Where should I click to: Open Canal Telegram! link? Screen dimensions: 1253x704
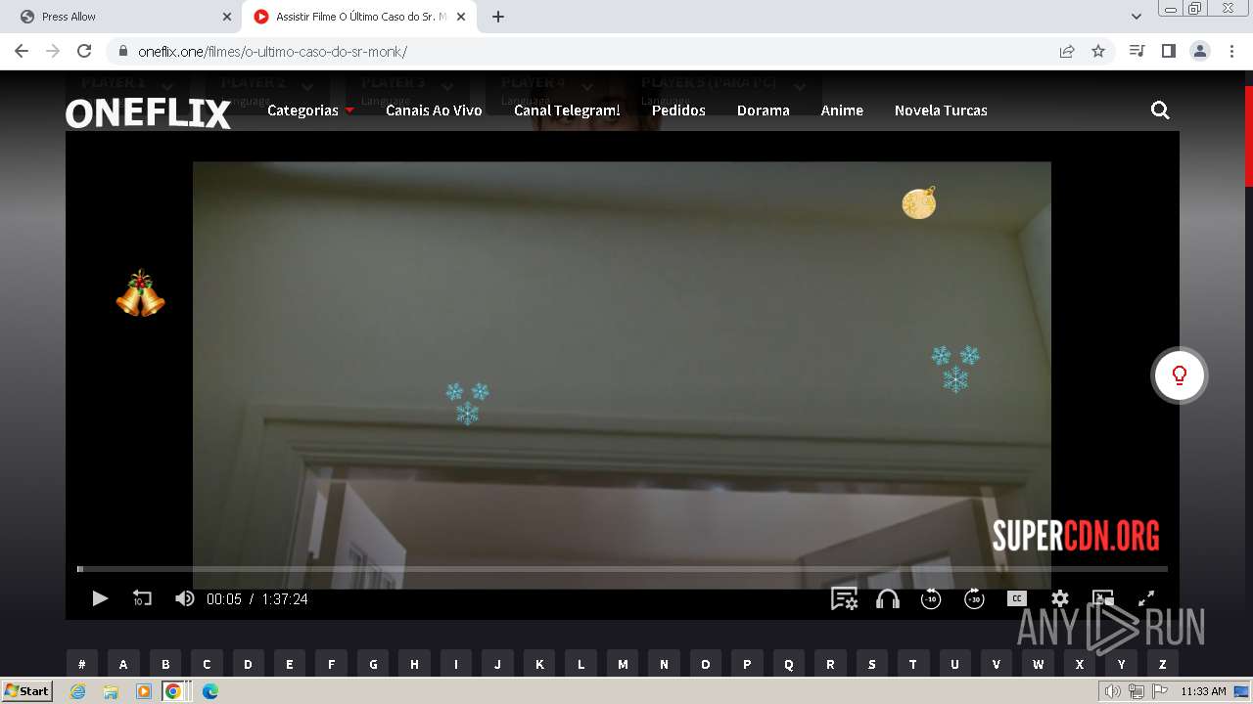[x=567, y=110]
